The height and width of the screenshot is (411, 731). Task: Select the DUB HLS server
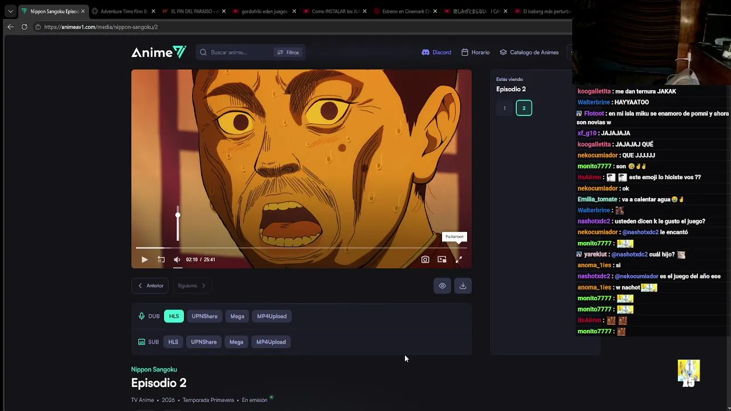click(x=174, y=316)
